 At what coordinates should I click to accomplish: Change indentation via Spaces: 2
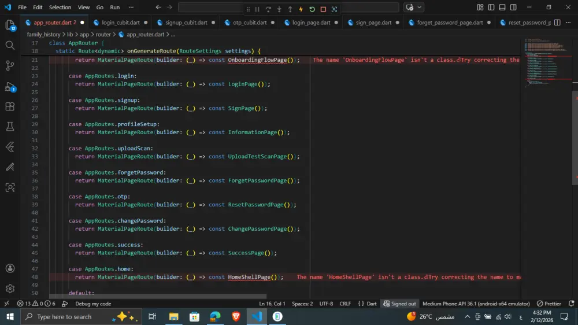click(x=302, y=304)
